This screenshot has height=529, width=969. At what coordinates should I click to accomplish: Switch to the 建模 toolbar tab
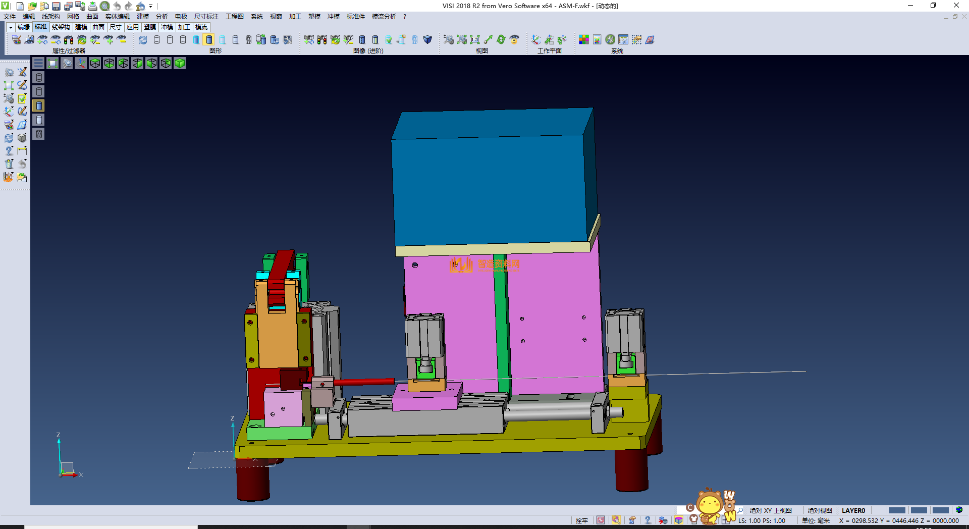81,27
